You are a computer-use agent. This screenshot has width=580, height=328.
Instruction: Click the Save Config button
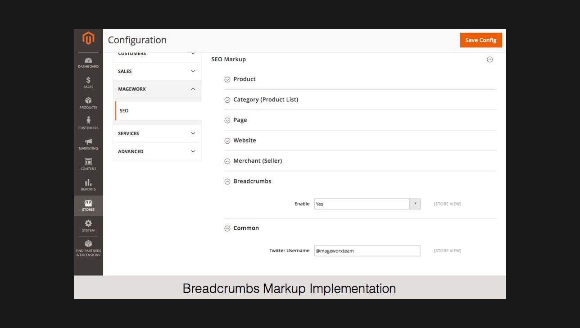pos(480,40)
